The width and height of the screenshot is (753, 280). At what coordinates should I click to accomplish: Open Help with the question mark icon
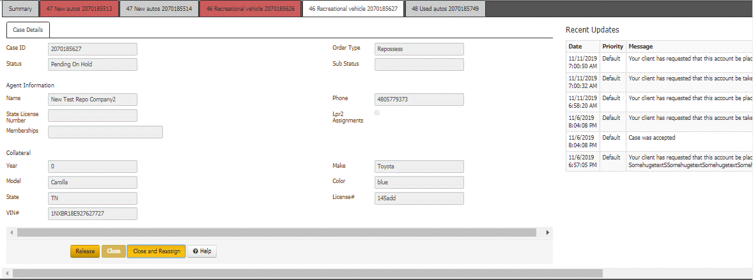202,251
